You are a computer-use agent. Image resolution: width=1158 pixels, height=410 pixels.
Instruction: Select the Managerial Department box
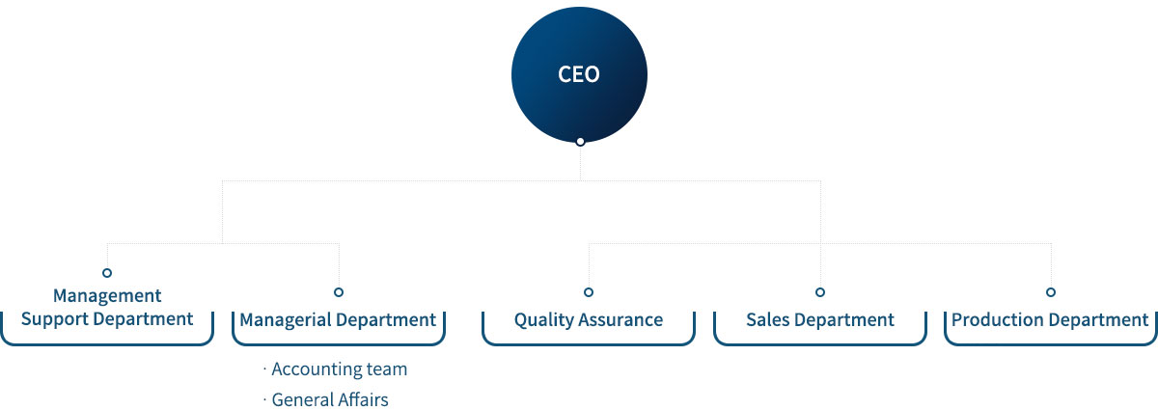(x=339, y=326)
